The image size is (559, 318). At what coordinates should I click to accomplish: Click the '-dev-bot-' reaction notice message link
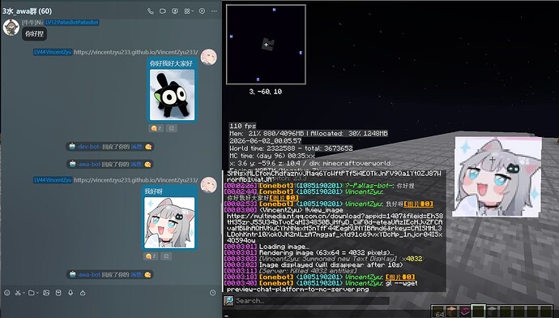point(137,147)
